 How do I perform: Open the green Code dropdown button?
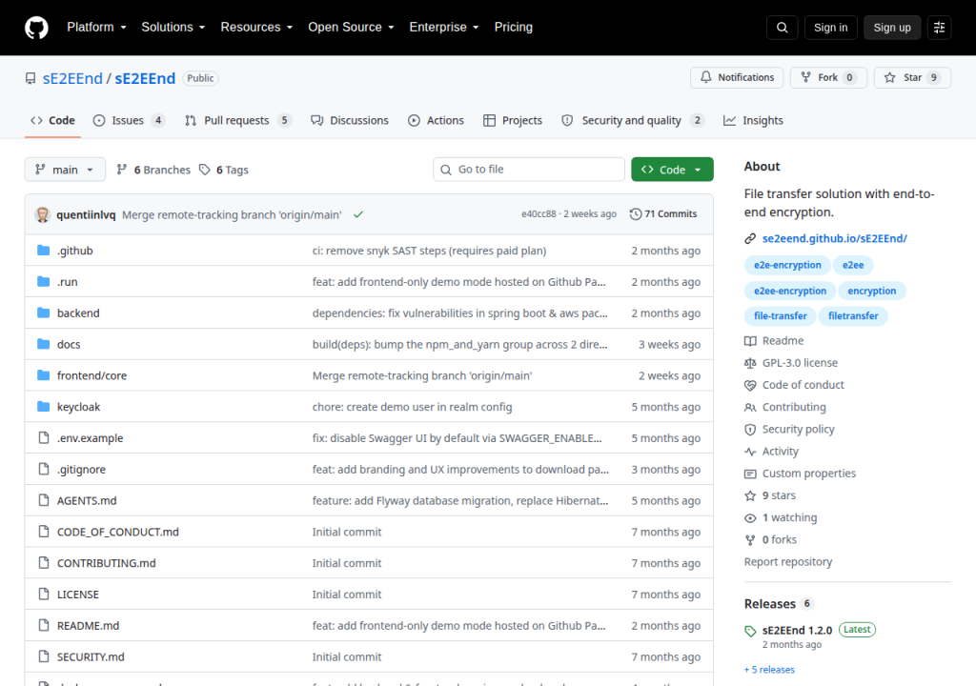[672, 170]
